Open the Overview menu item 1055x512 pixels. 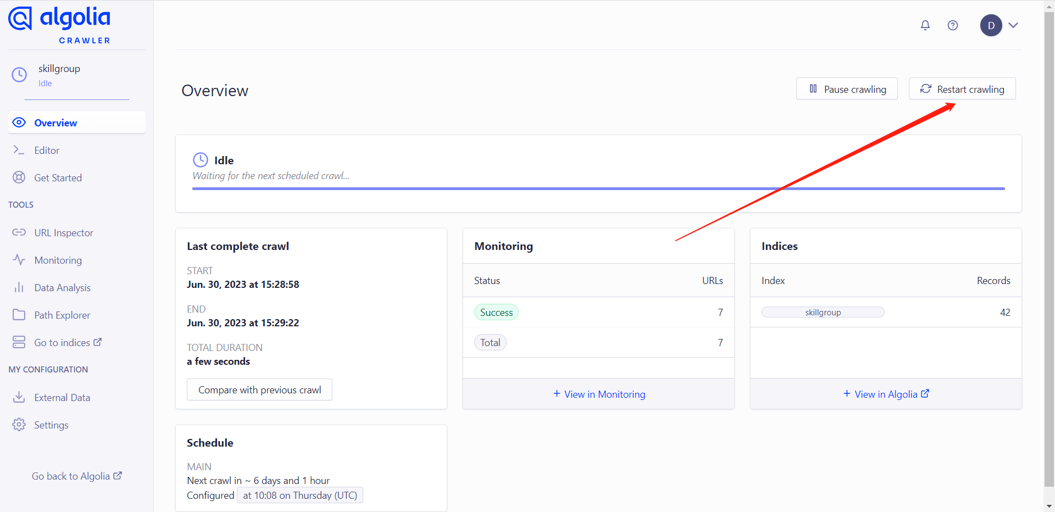tap(77, 123)
